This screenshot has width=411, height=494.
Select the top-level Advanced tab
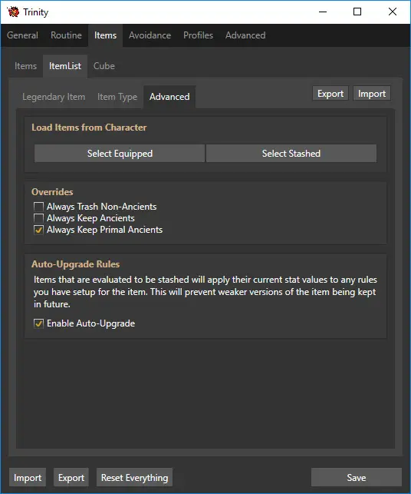[245, 35]
